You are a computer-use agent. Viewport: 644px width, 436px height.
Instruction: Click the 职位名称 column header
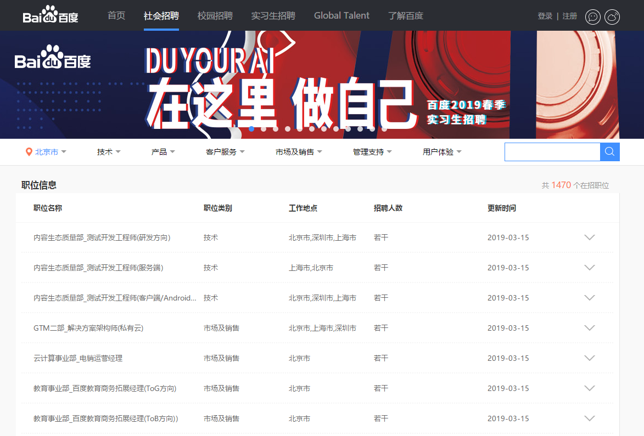tap(48, 208)
